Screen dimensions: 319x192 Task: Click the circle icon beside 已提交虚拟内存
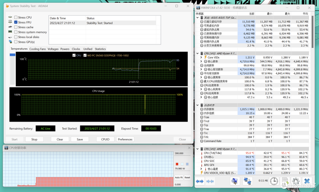202,22
